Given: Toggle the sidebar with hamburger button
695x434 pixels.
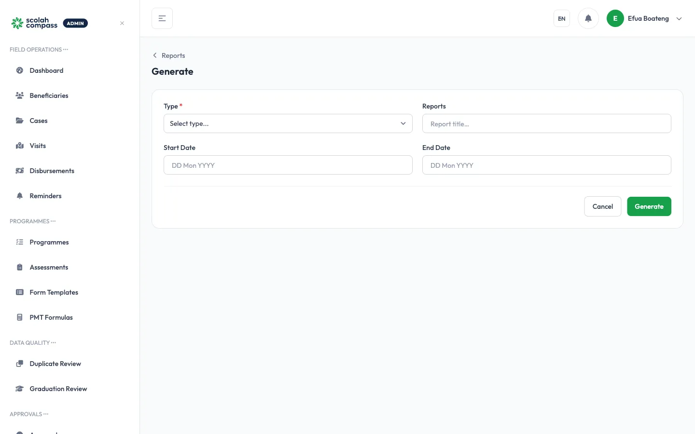Looking at the screenshot, I should (x=162, y=18).
